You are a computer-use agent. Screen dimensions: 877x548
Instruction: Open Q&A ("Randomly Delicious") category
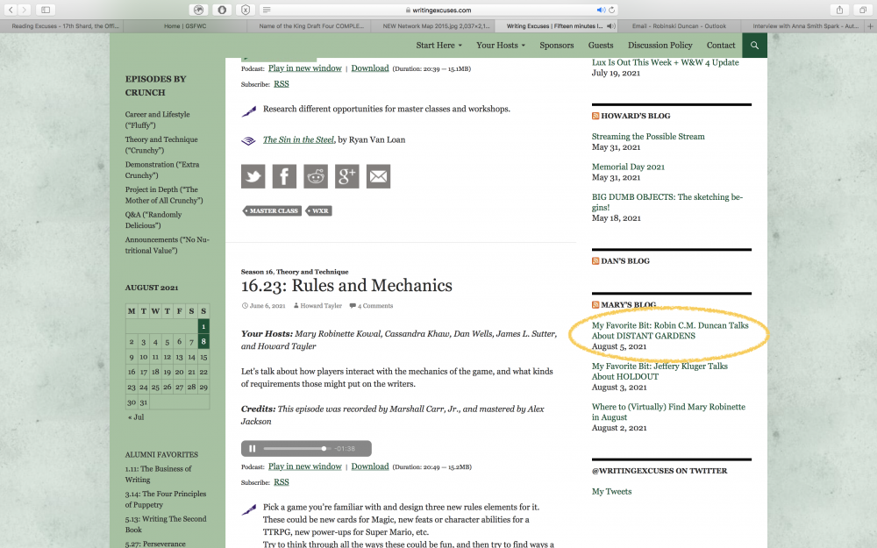pos(153,220)
